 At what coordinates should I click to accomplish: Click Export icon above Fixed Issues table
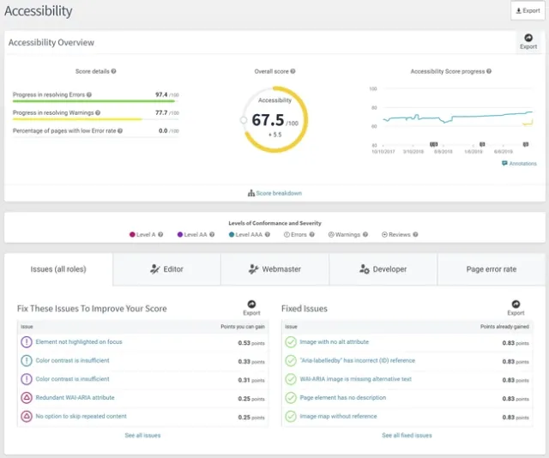[x=516, y=303]
